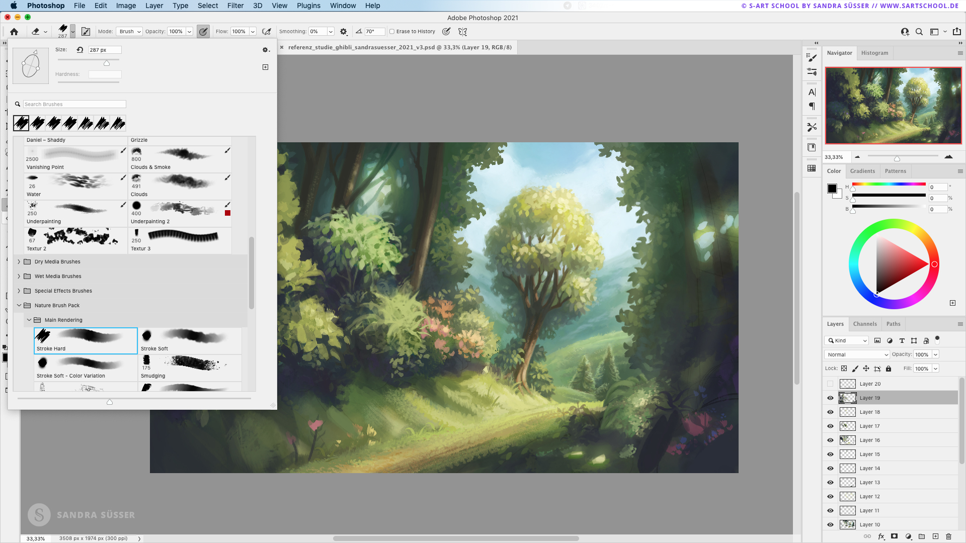Screen dimensions: 966x543
Task: Open brush picker settings gear
Action: (x=266, y=50)
